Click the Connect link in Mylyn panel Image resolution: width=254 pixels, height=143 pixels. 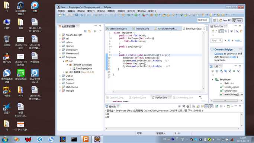pos(219,54)
